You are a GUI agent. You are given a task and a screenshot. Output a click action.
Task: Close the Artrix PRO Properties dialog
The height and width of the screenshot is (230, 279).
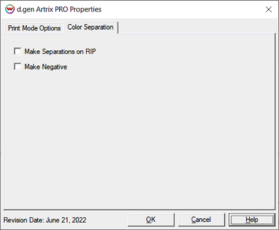269,9
